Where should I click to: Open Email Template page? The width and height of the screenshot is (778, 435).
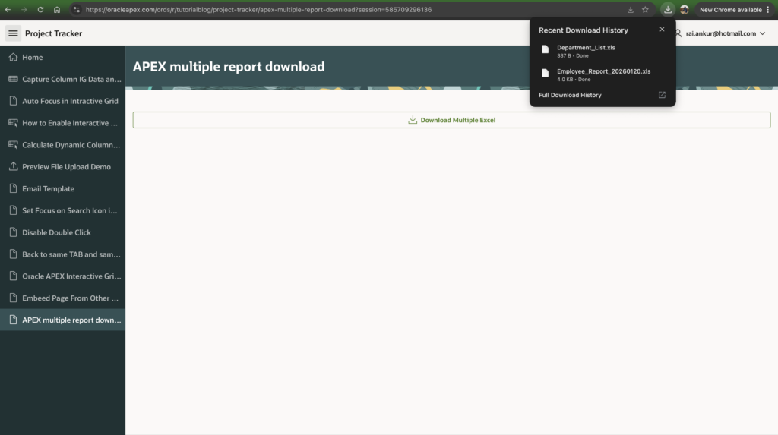[62, 188]
